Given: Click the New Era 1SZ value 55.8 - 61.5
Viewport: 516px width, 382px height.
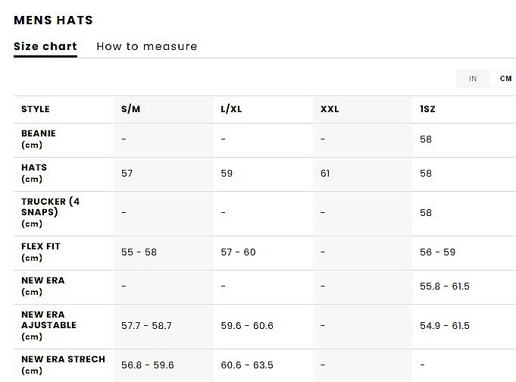Looking at the screenshot, I should coord(445,286).
